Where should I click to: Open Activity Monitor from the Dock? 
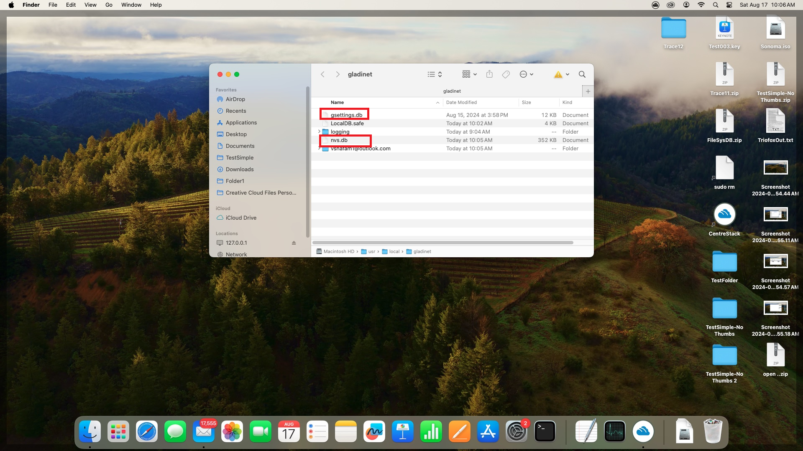[615, 432]
